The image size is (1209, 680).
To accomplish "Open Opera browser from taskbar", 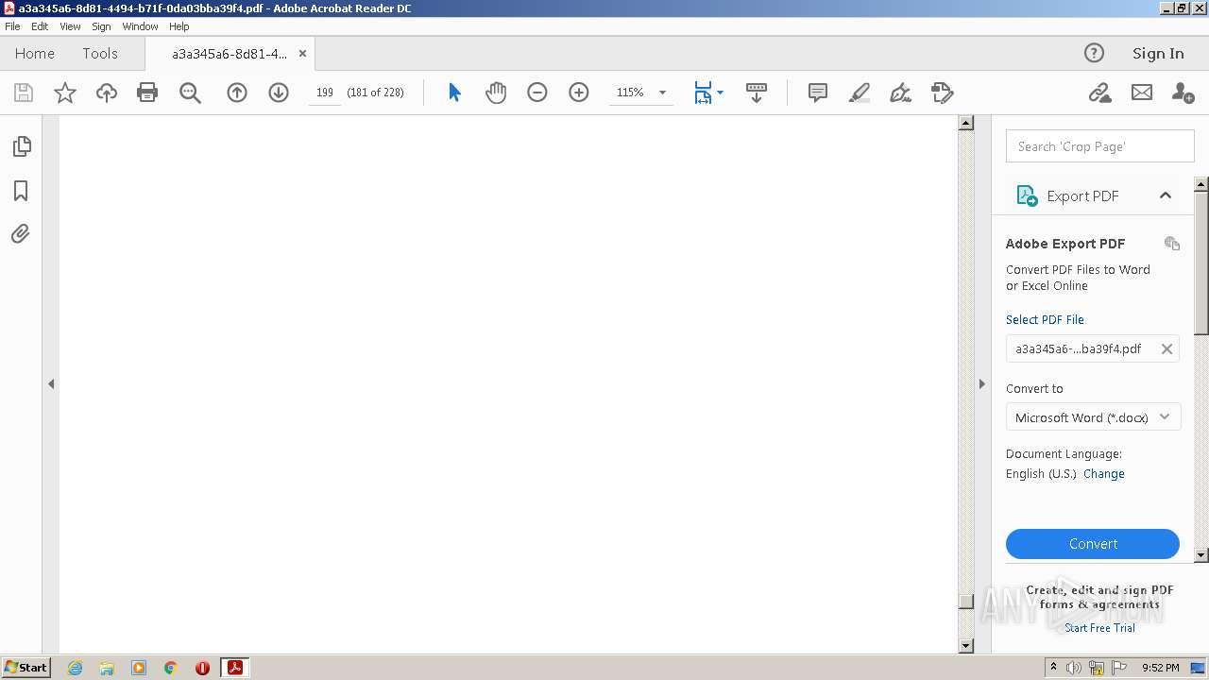I will click(202, 668).
